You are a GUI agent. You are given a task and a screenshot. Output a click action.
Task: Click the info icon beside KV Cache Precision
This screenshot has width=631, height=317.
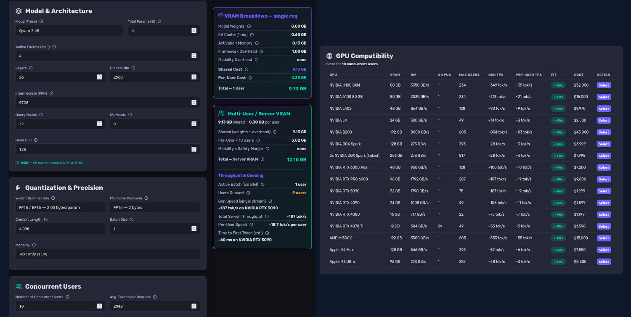[146, 198]
